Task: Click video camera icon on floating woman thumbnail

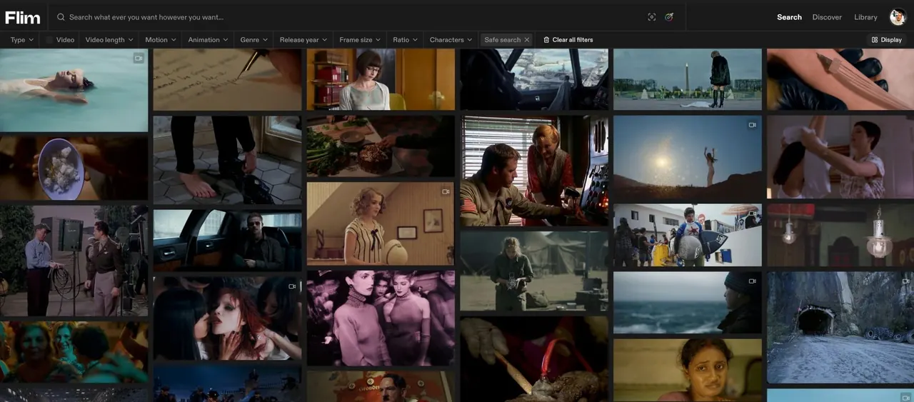Action: tap(138, 59)
